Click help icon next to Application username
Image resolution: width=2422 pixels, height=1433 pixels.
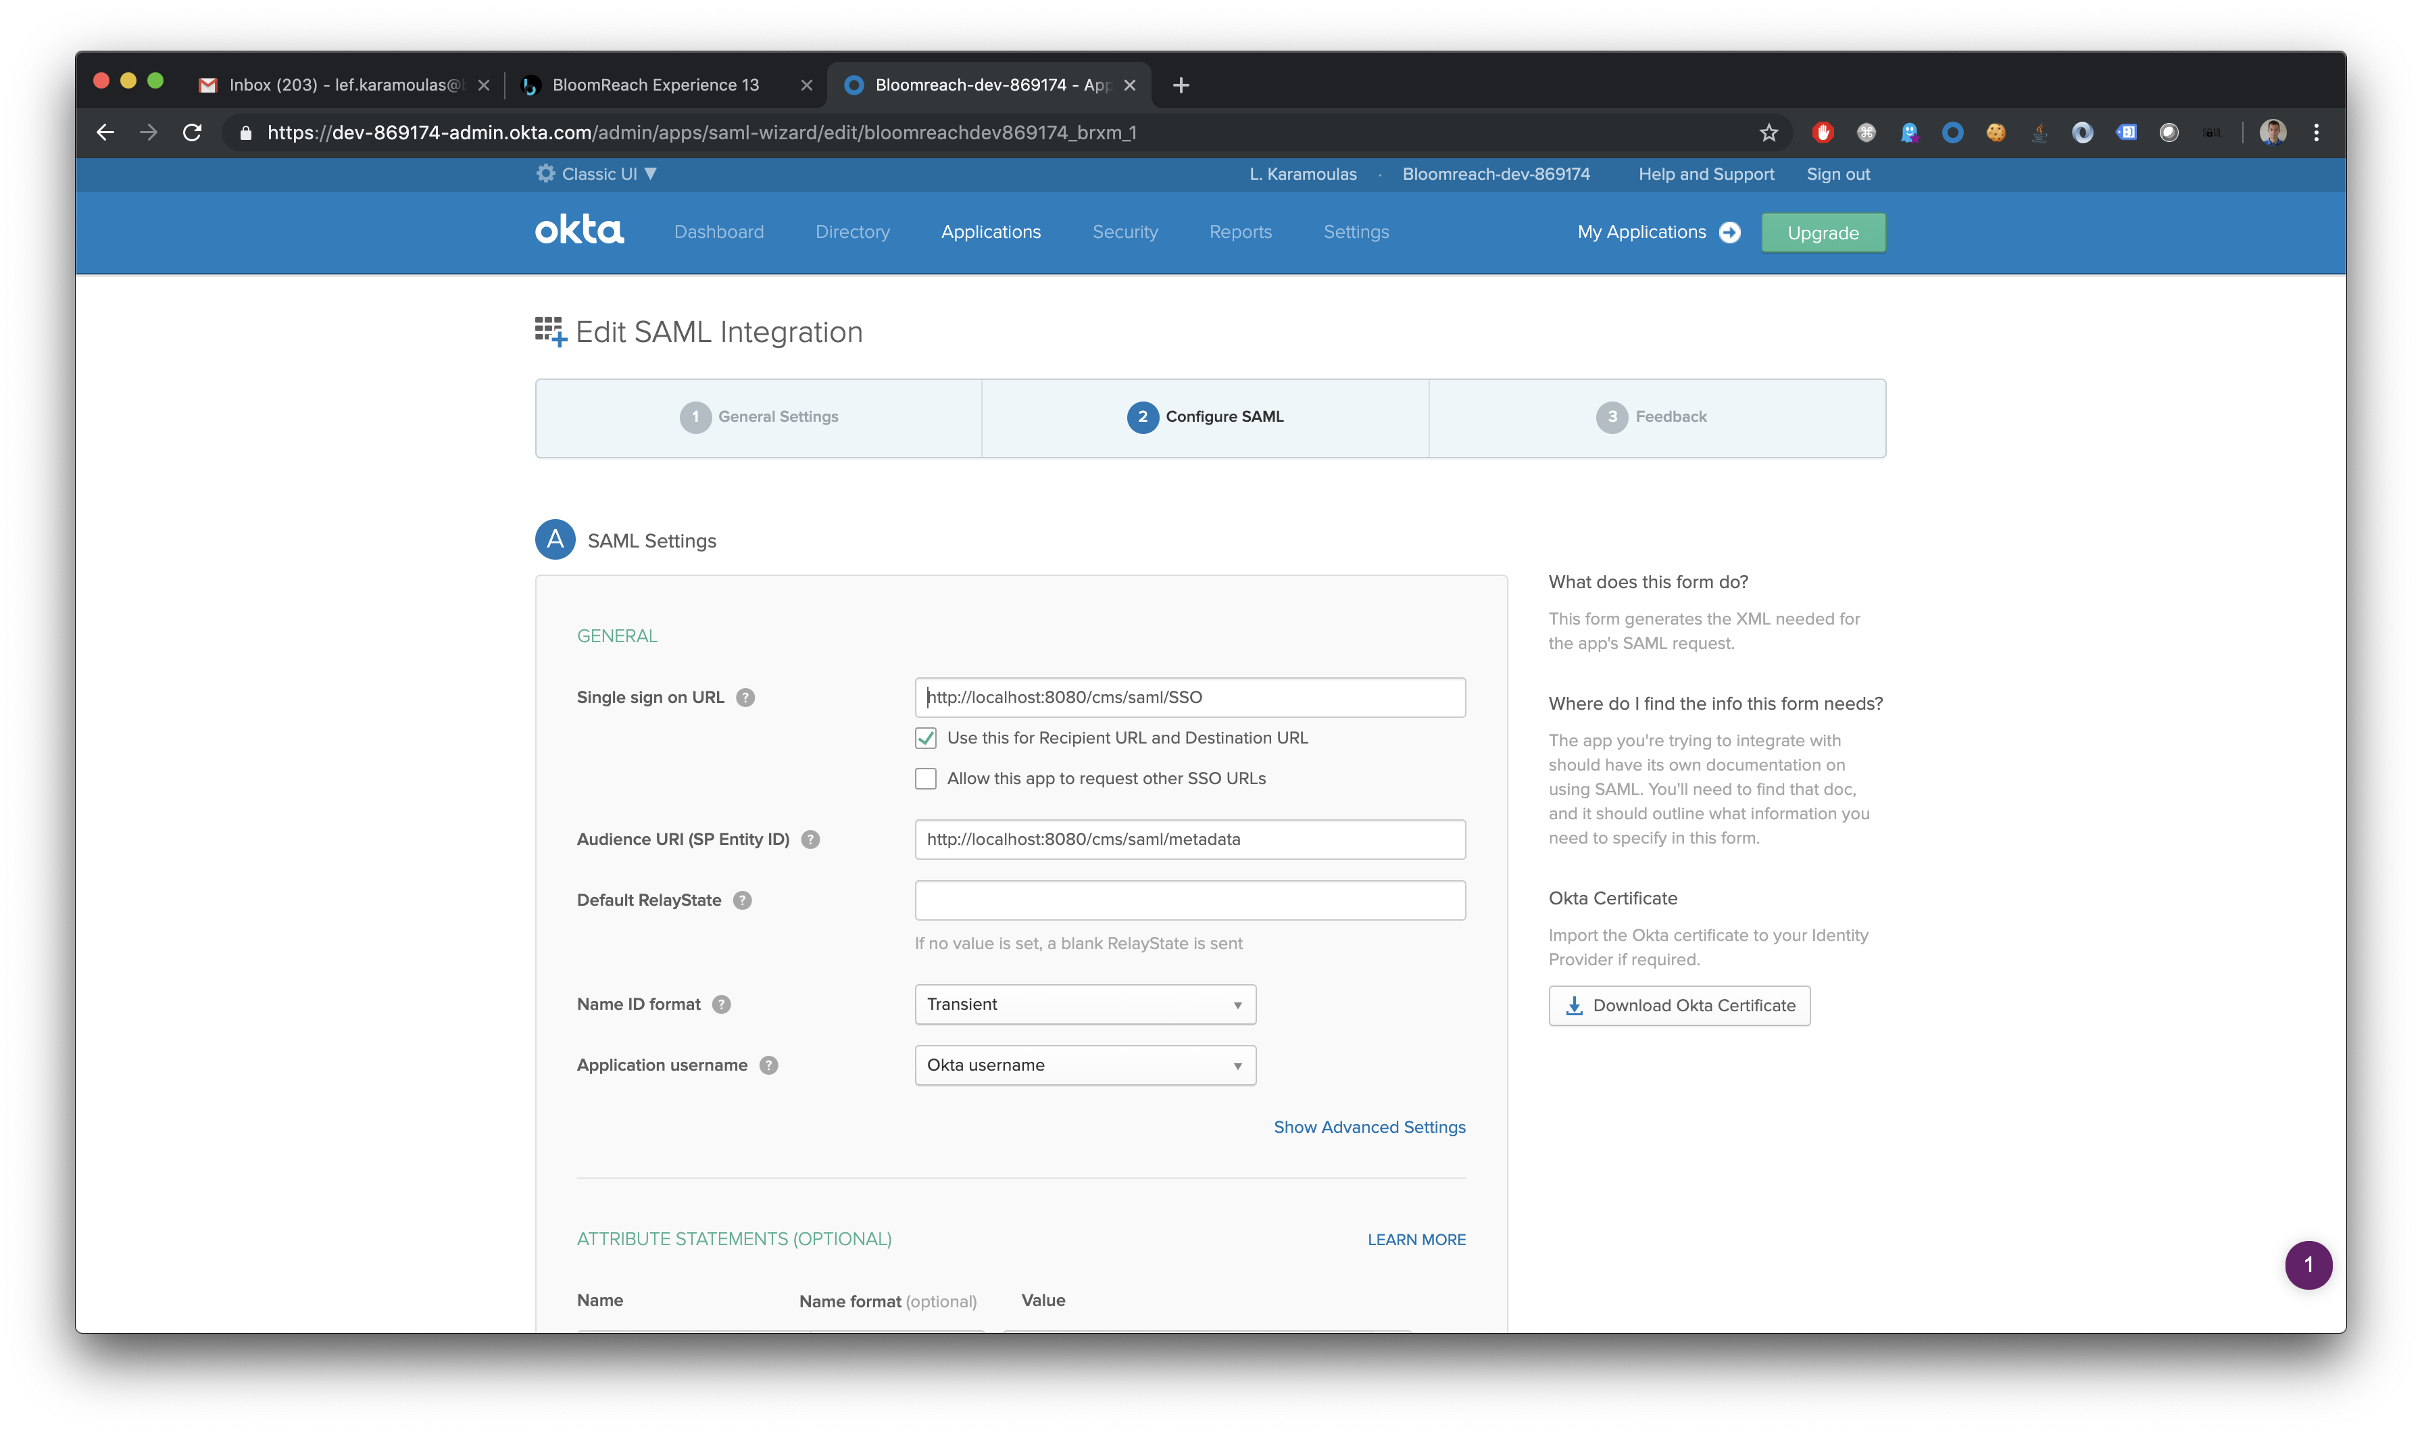coord(768,1065)
